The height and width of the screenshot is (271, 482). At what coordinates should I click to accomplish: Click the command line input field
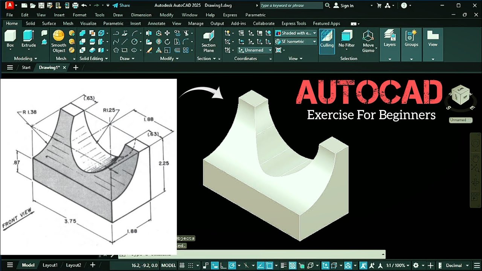(x=252, y=255)
